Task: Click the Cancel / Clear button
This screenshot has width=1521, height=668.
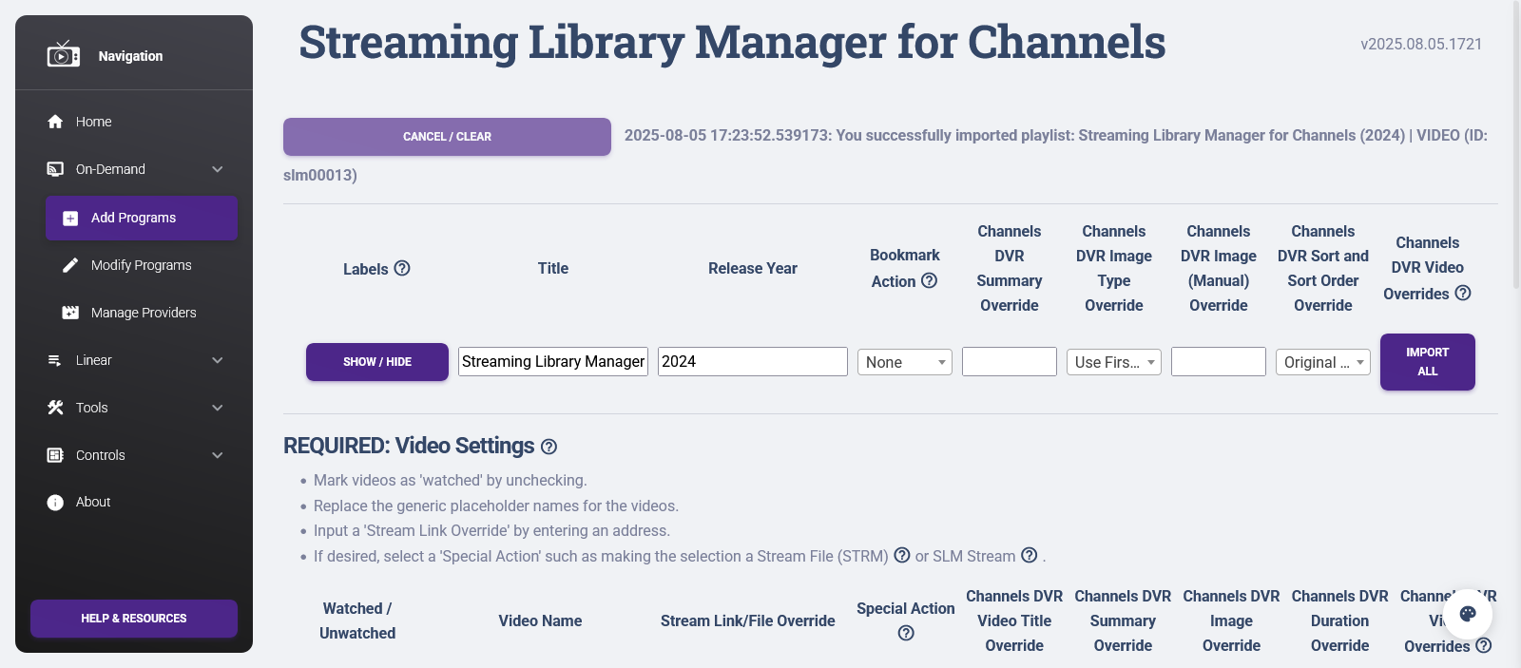Action: click(x=447, y=137)
